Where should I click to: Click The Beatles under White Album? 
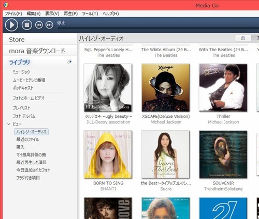coord(166,55)
